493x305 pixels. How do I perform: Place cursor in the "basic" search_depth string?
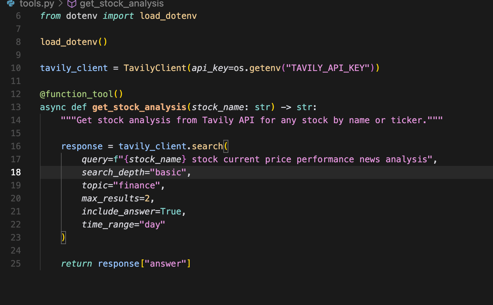pos(170,172)
